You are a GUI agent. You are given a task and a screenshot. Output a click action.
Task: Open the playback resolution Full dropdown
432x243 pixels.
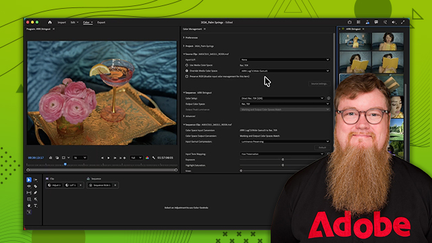136,157
